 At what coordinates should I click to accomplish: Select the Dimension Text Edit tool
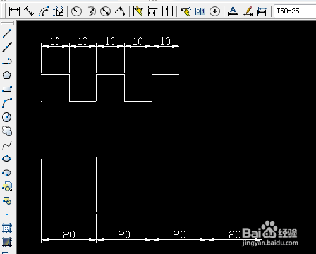point(248,11)
